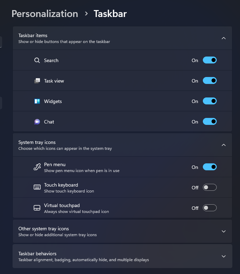Click the Pen menu icon

(37, 167)
